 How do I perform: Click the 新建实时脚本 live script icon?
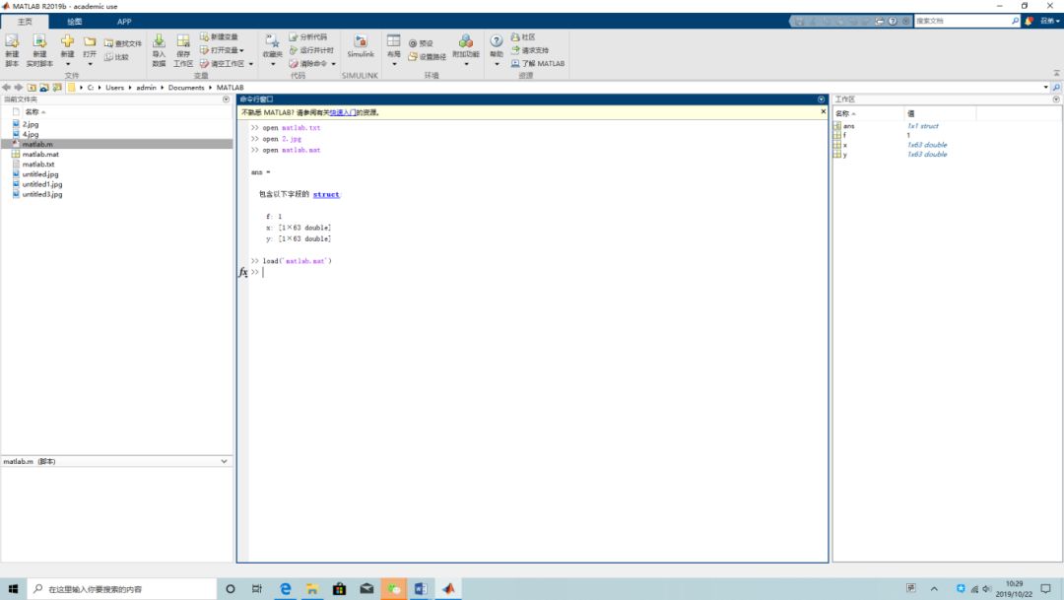[x=39, y=42]
